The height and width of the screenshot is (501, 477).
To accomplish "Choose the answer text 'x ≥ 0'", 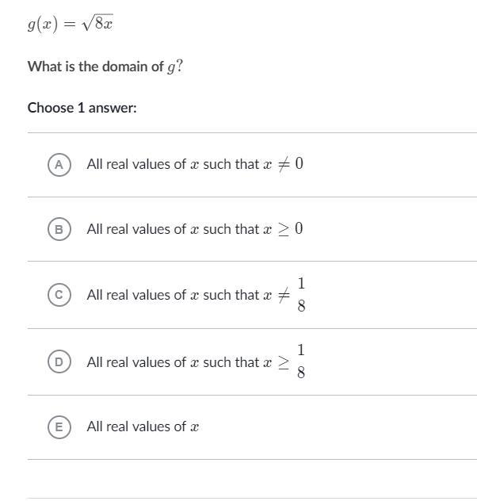I will [194, 229].
